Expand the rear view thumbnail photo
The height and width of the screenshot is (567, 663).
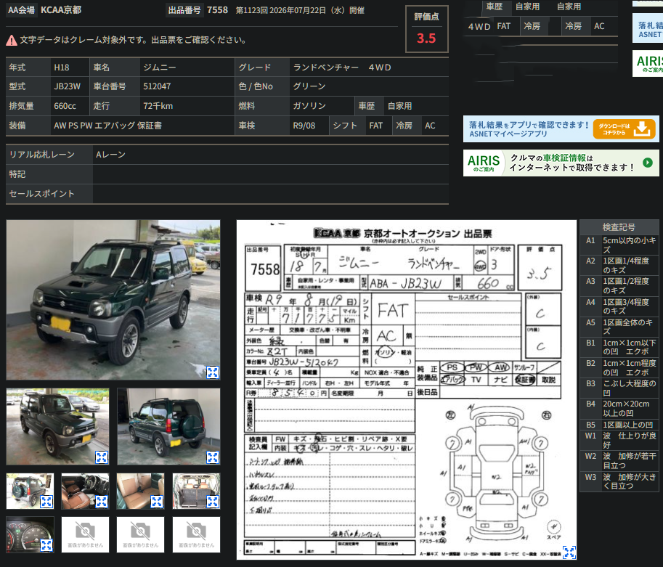[x=213, y=457]
